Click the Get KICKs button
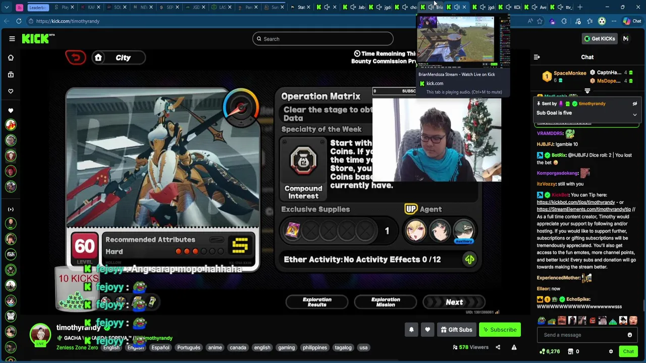 [x=600, y=39]
